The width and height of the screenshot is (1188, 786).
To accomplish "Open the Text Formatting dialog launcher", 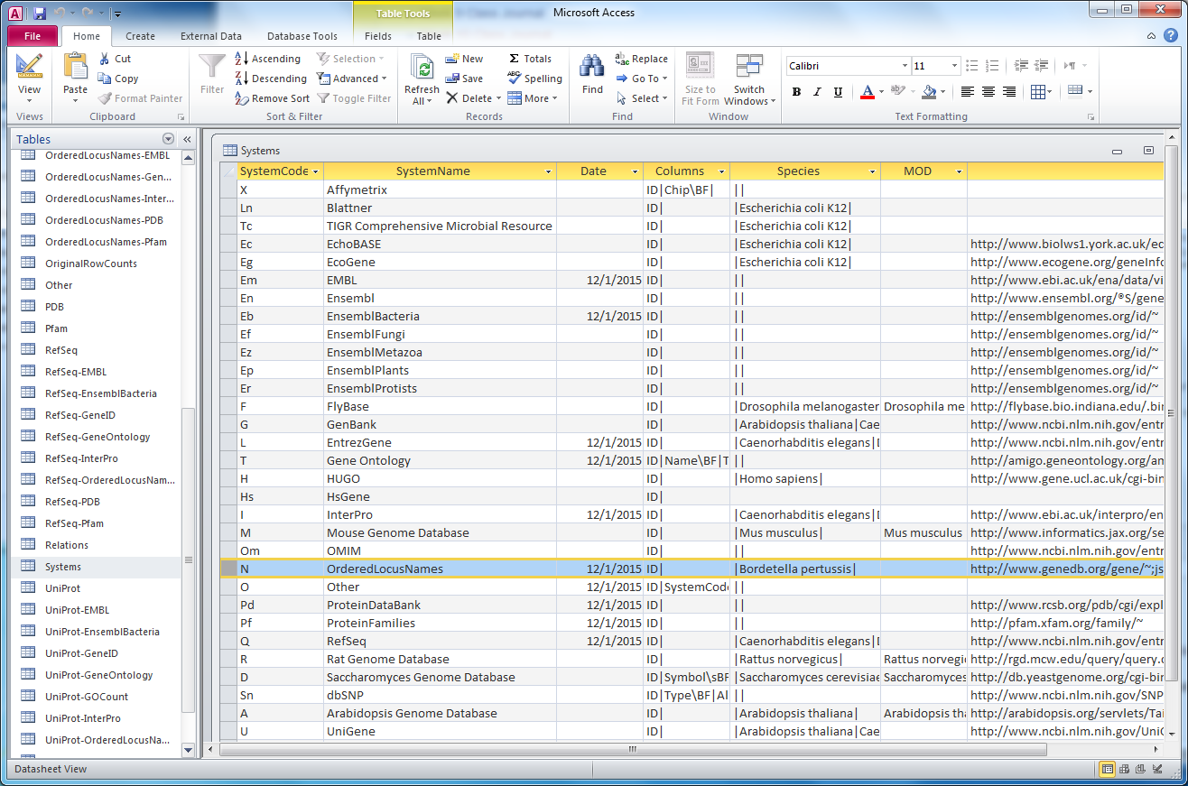I will pyautogui.click(x=1091, y=117).
